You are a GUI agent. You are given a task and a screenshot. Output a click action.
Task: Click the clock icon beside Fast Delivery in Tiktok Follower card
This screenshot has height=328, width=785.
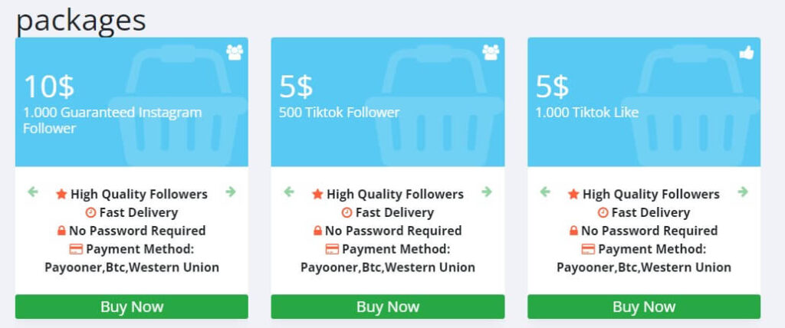[347, 213]
